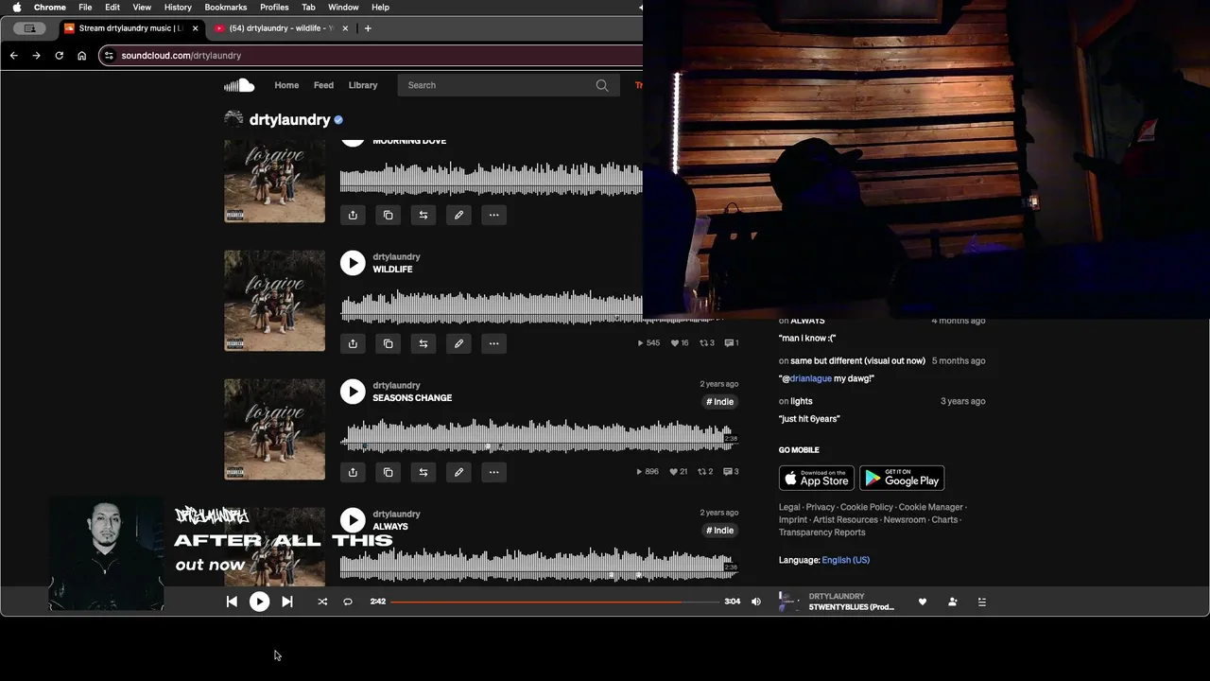Repost the WILDLIFE track
This screenshot has width=1210, height=681.
[423, 343]
